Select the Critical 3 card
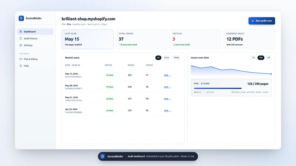 tap(195, 39)
